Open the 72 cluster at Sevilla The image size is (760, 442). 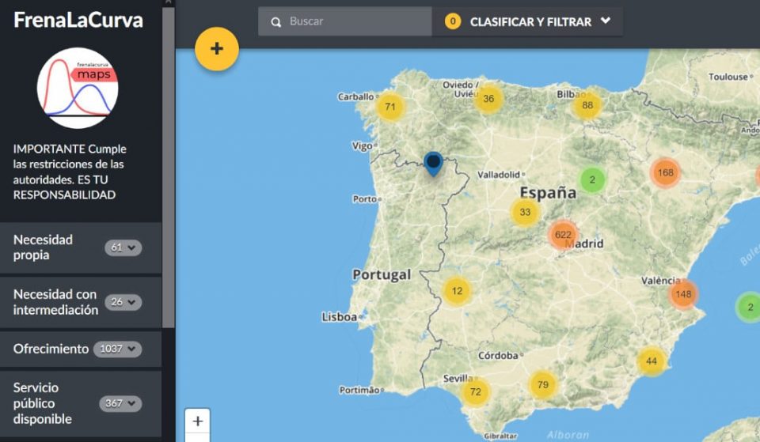(x=476, y=391)
